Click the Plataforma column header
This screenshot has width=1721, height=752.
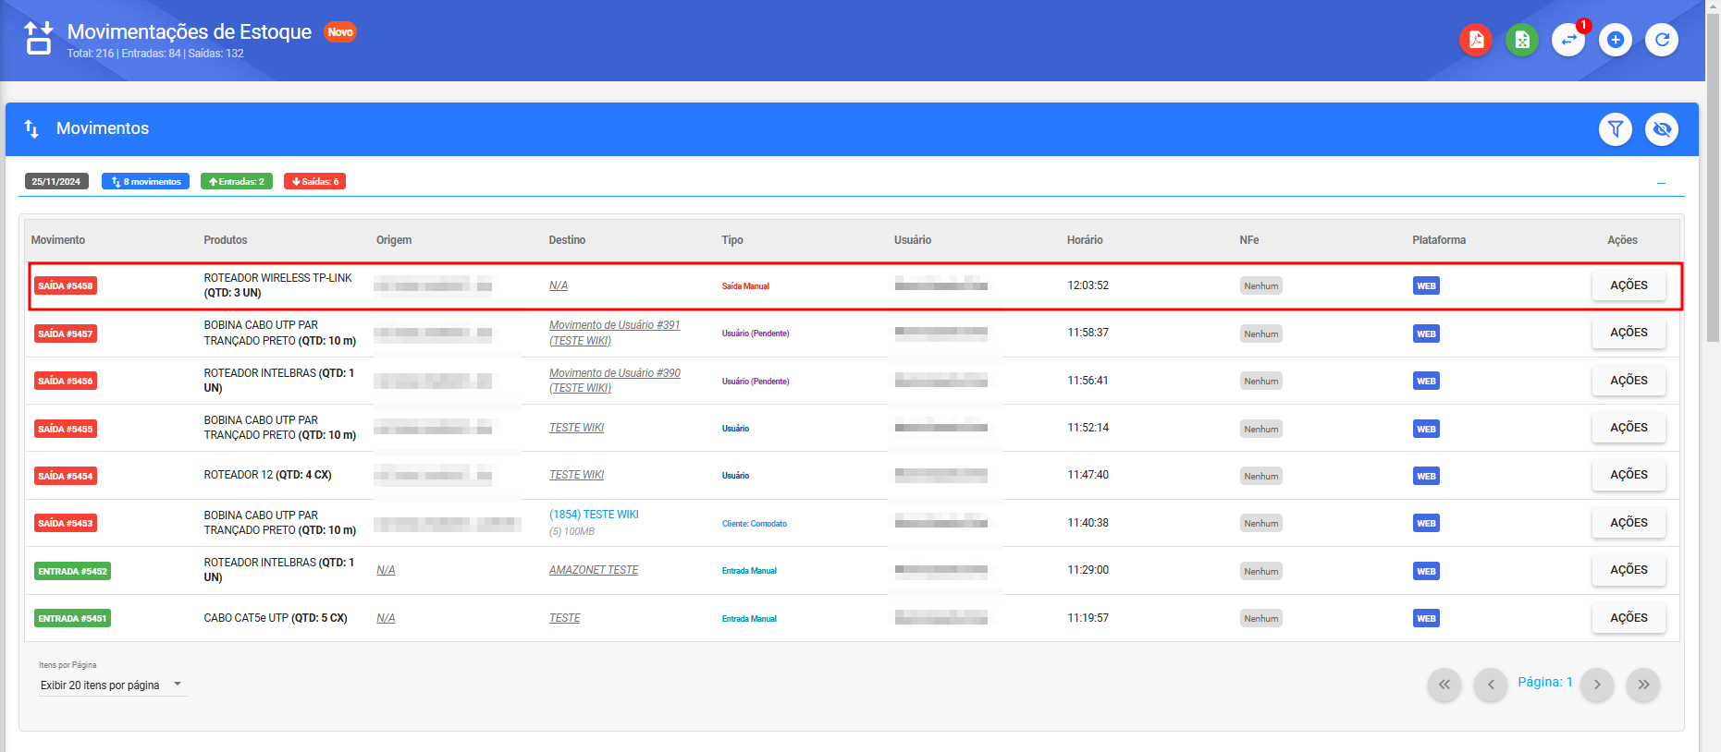(x=1439, y=240)
